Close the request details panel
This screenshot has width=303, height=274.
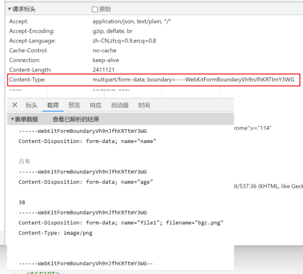tap(15, 105)
